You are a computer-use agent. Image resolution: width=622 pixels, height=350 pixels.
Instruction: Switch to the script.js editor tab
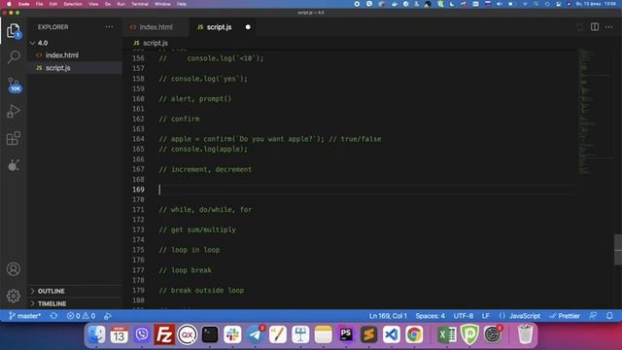[219, 27]
